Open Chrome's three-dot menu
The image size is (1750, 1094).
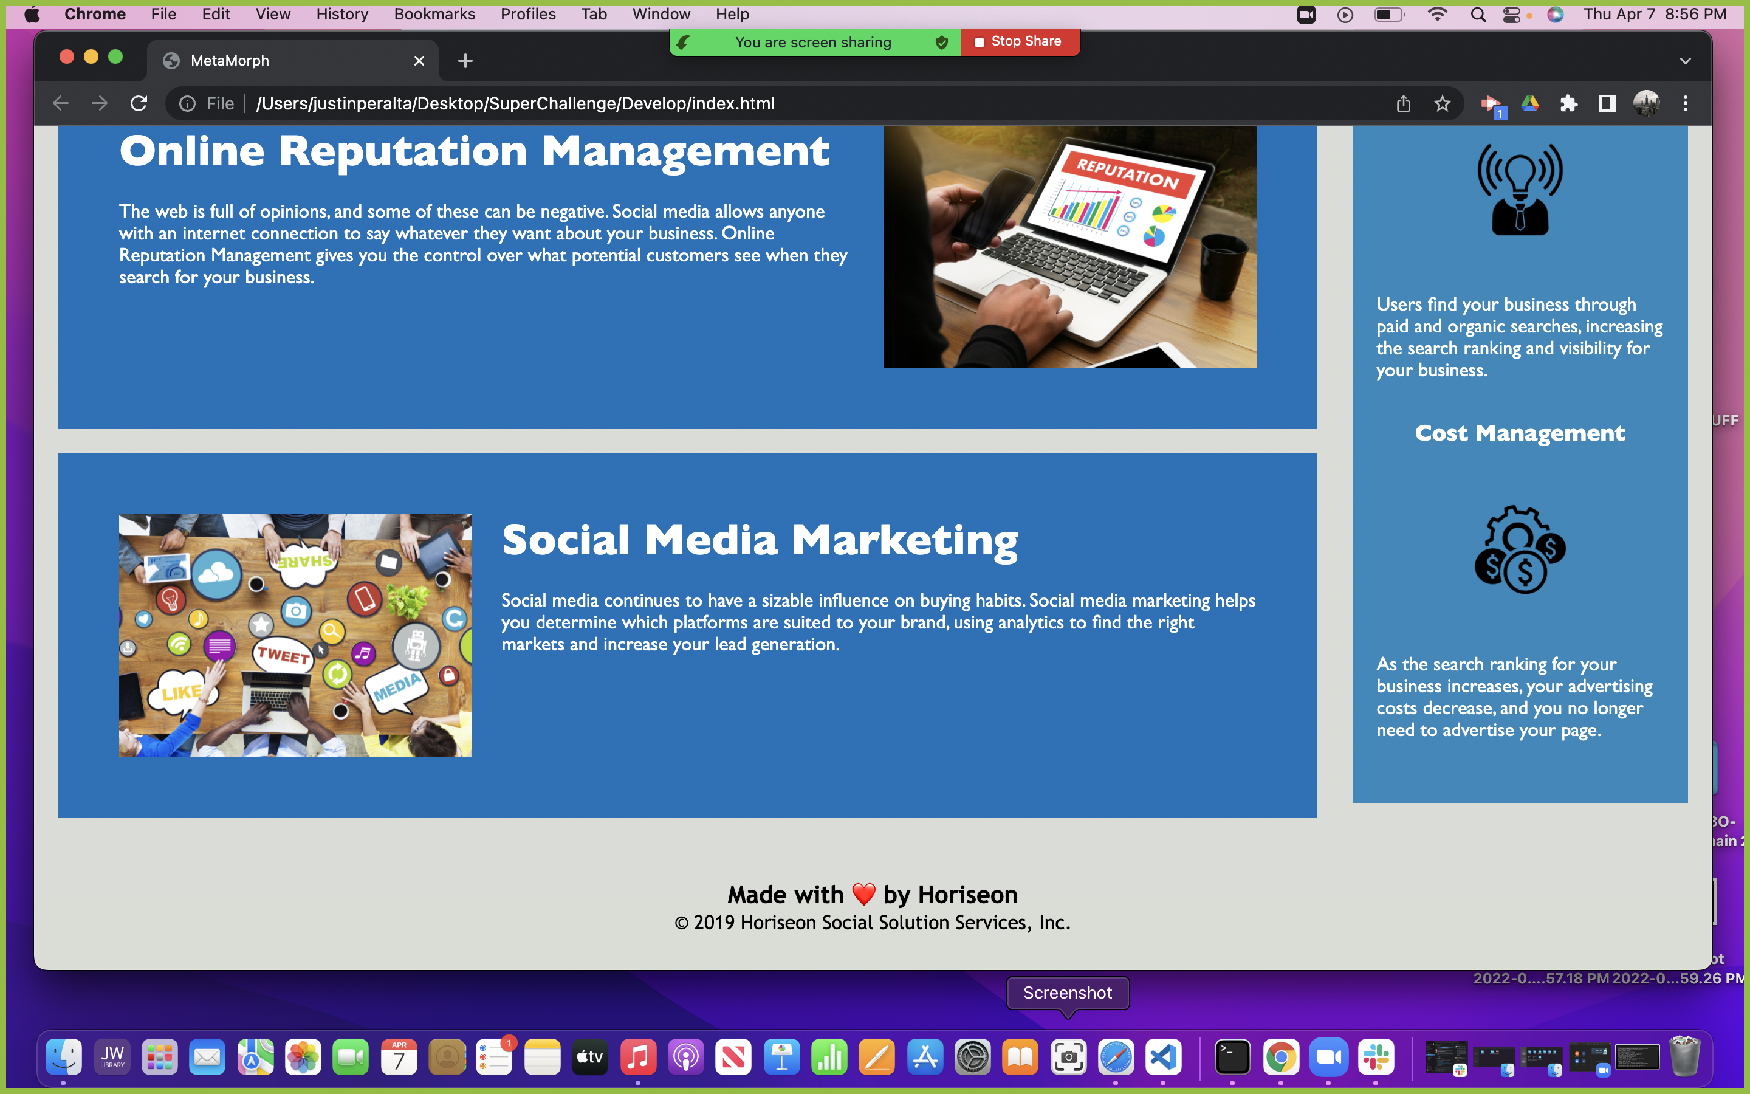click(1685, 103)
